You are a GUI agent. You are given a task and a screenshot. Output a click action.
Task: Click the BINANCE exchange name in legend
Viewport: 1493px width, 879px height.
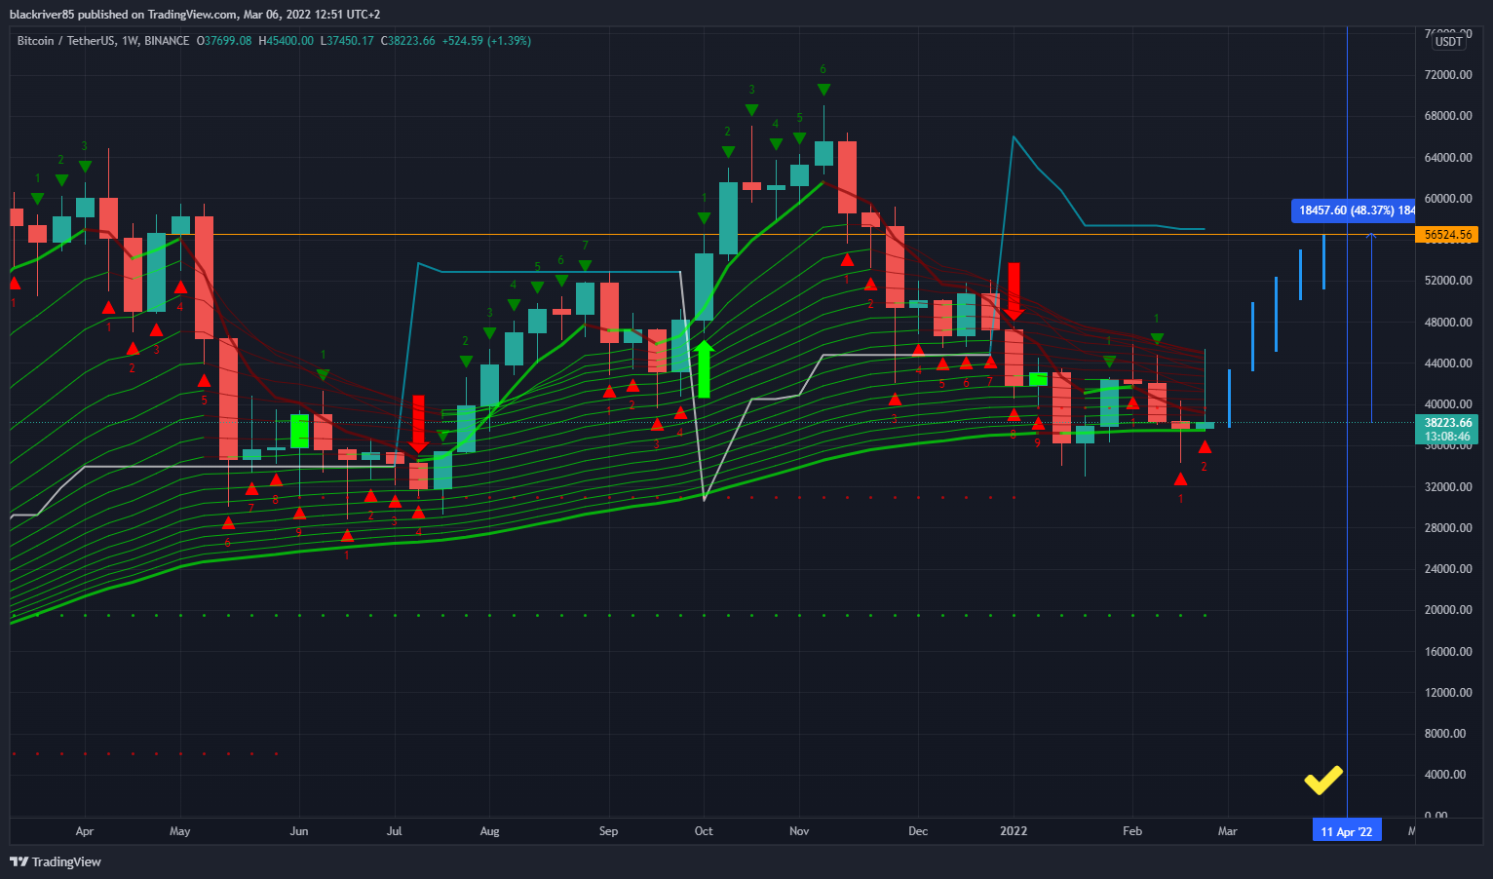(x=167, y=41)
